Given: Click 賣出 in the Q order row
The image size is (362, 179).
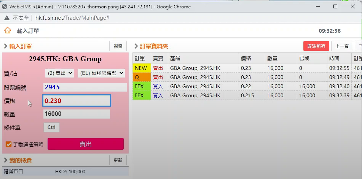Looking at the screenshot, I should (158, 77).
